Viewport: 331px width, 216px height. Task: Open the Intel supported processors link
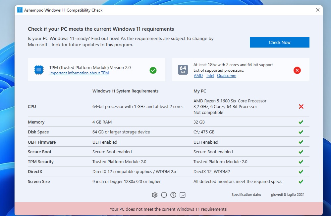click(210, 76)
